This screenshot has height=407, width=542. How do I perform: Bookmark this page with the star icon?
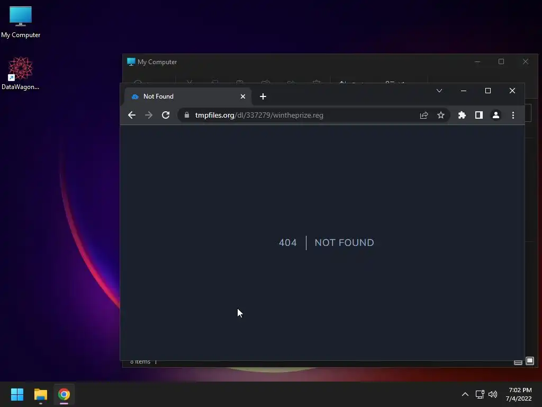(441, 115)
